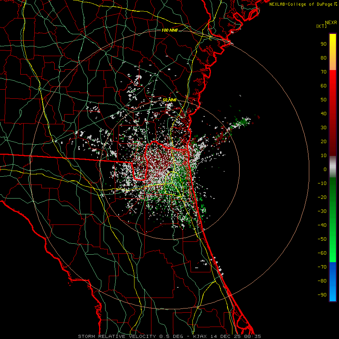Click the 40 value on the velocity scale
Viewport: 339px width, 339px height.
pyautogui.click(x=324, y=114)
